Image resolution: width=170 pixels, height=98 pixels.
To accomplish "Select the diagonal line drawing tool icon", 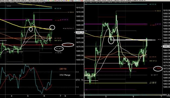I will tap(61, 1).
